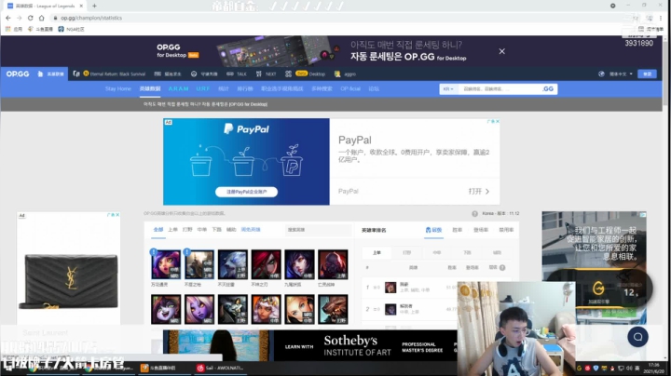Viewport: 671px width, 376px height.
Task: Open the 万花通灵 champion portrait
Action: pyautogui.click(x=166, y=264)
